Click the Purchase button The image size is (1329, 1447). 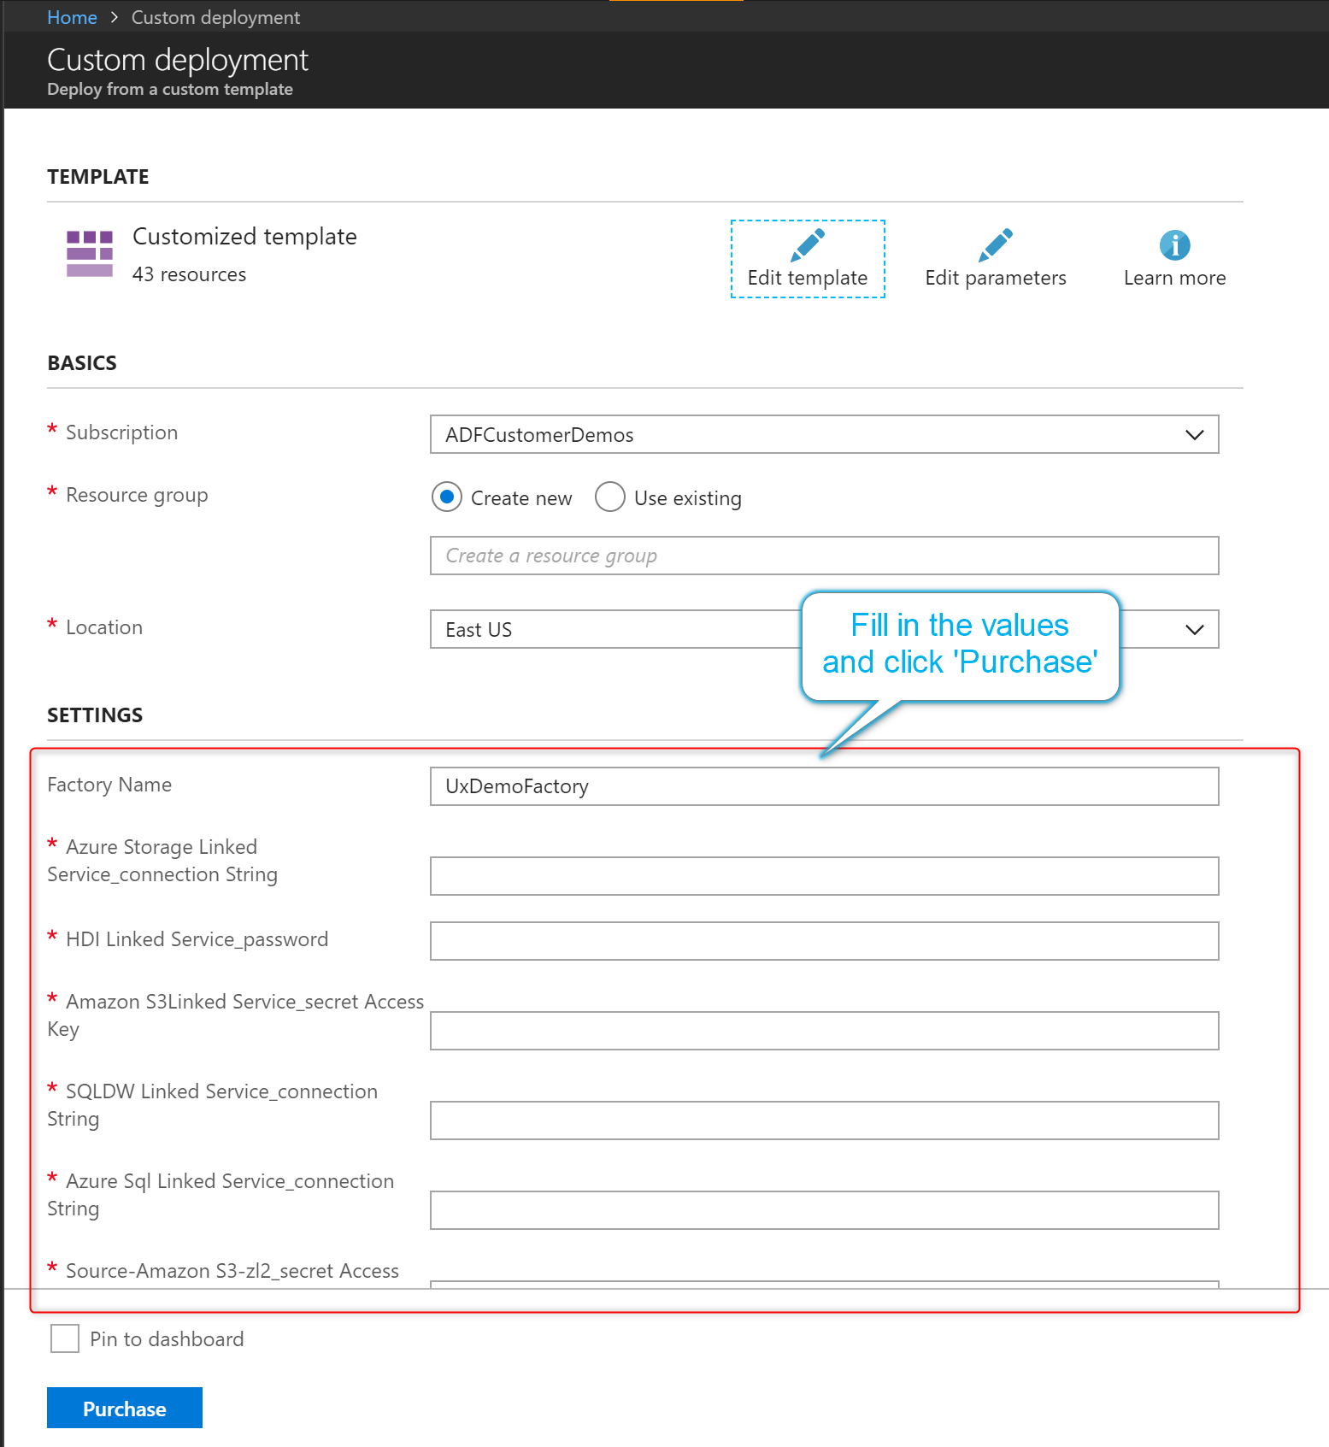click(125, 1408)
